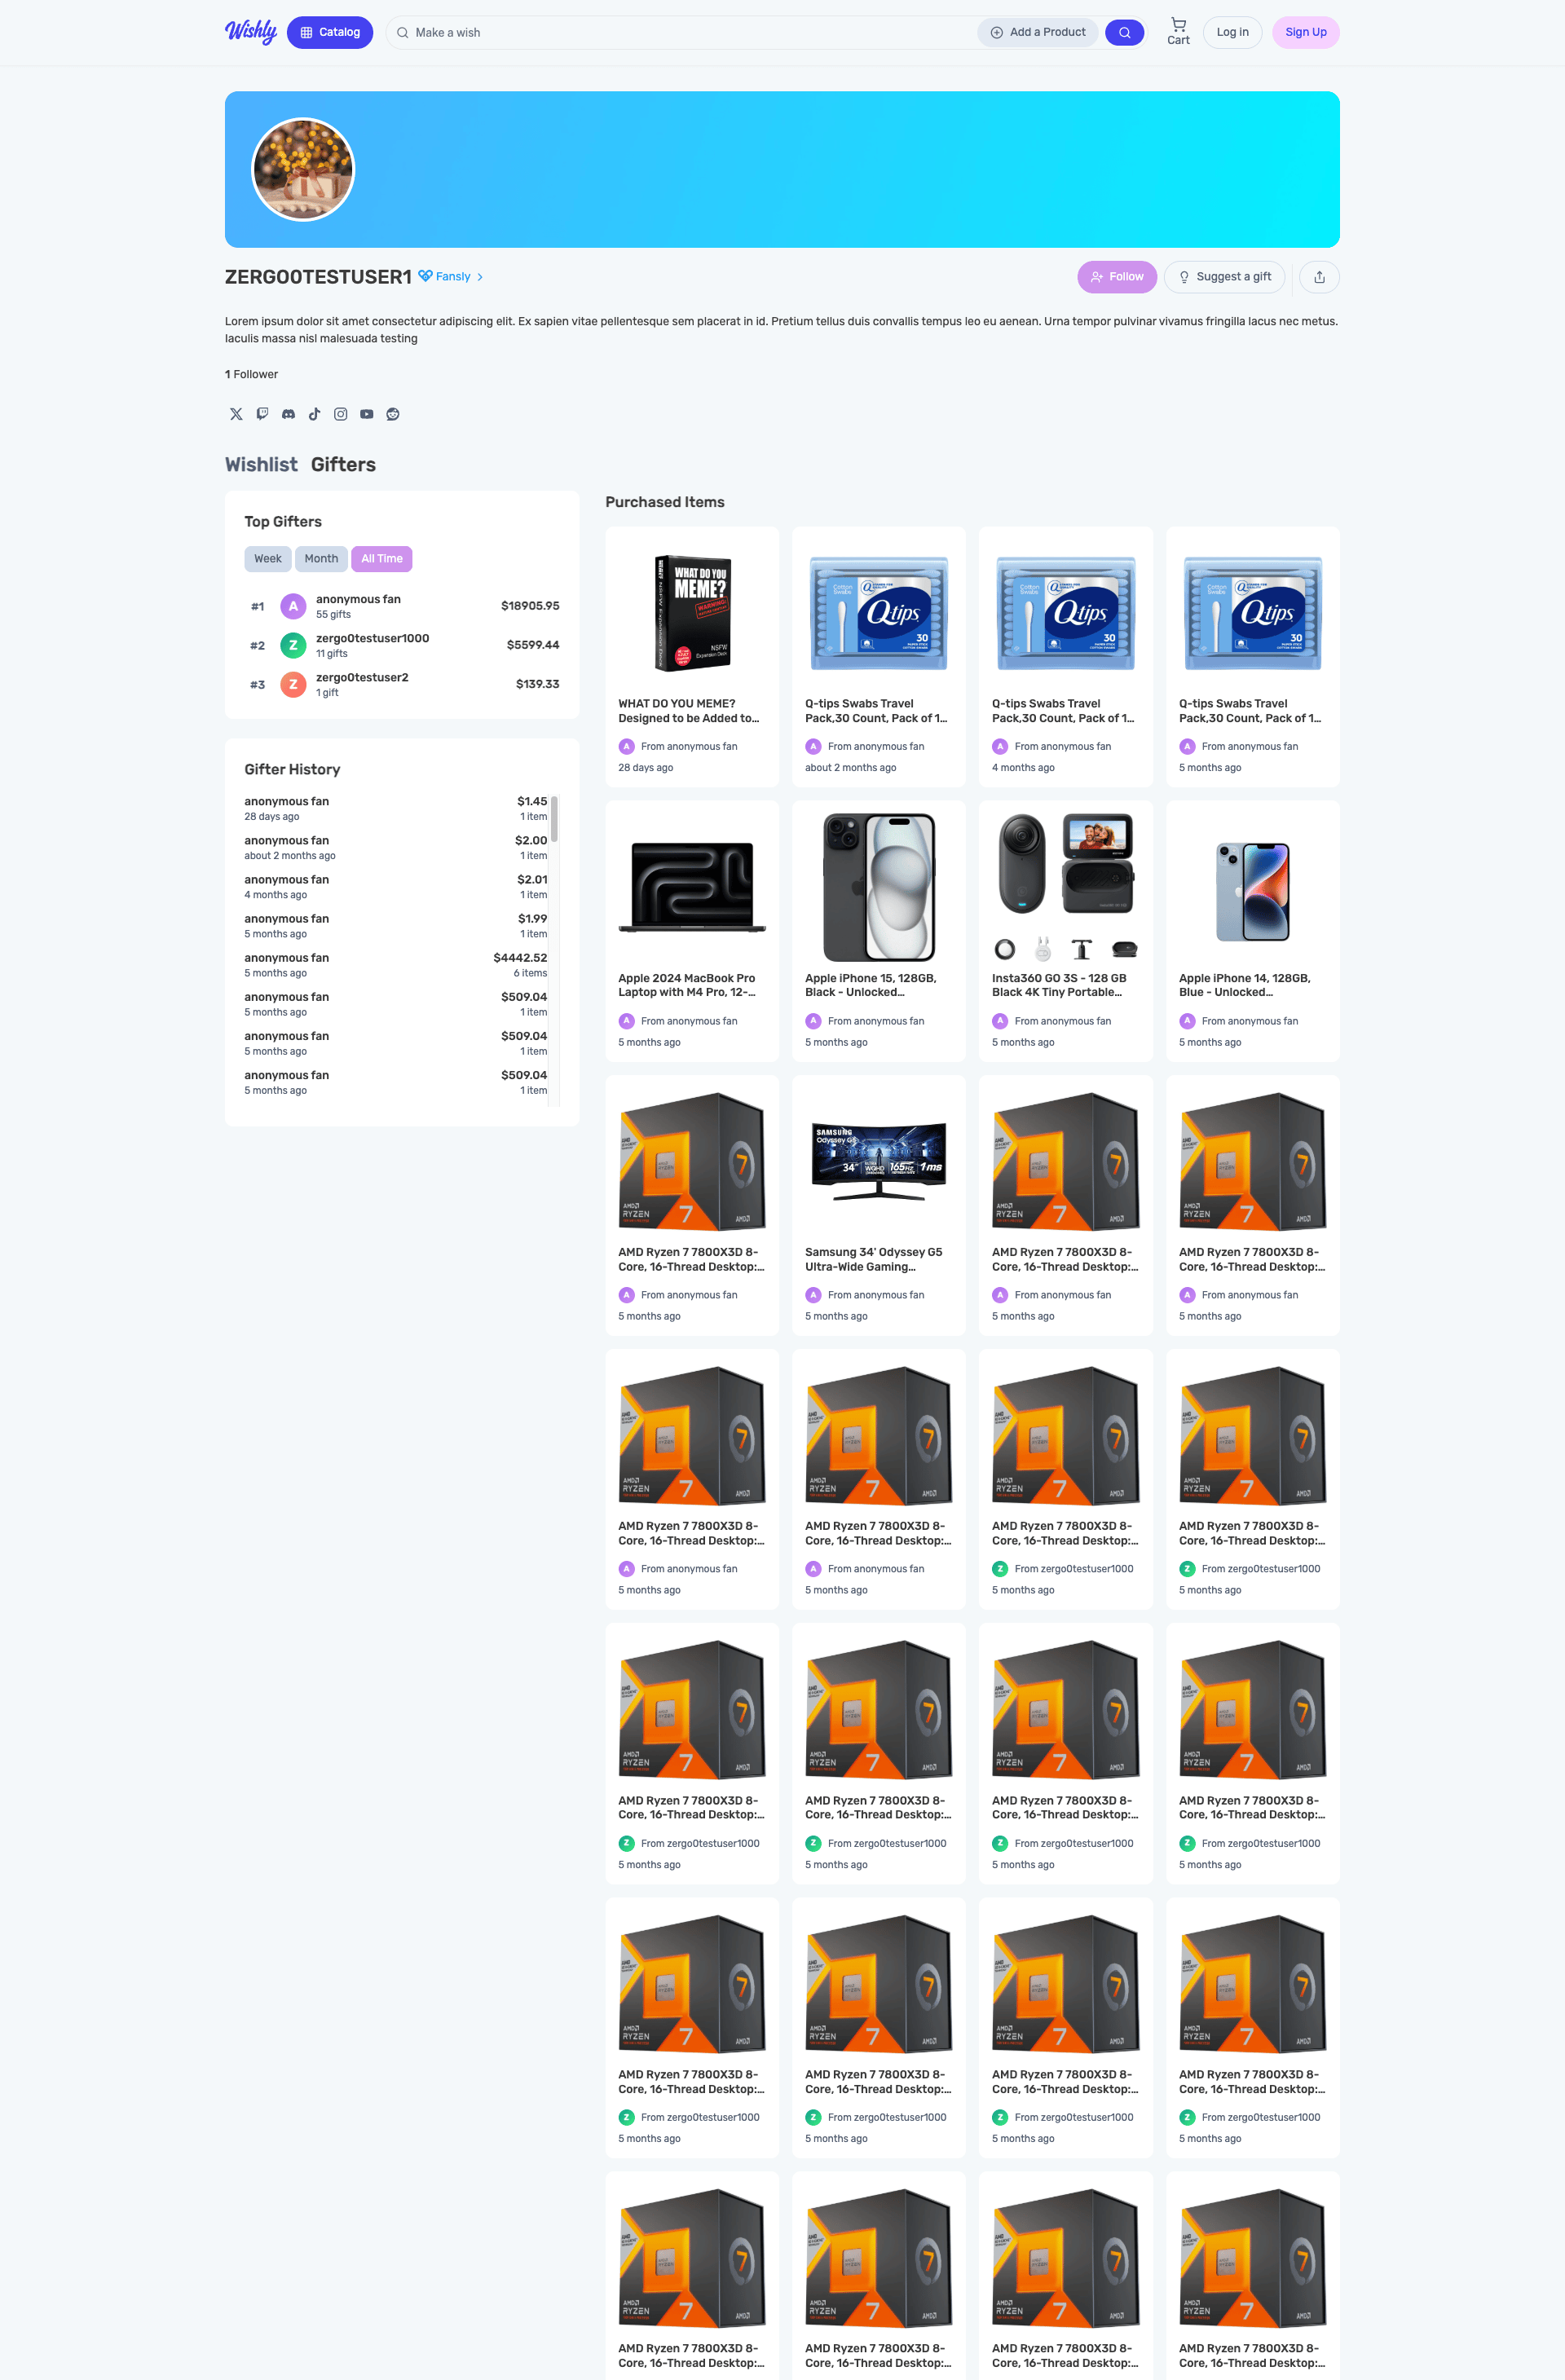The height and width of the screenshot is (2380, 1565).
Task: Click 'From anonymous fan' under MacBook Pro
Action: (689, 1021)
